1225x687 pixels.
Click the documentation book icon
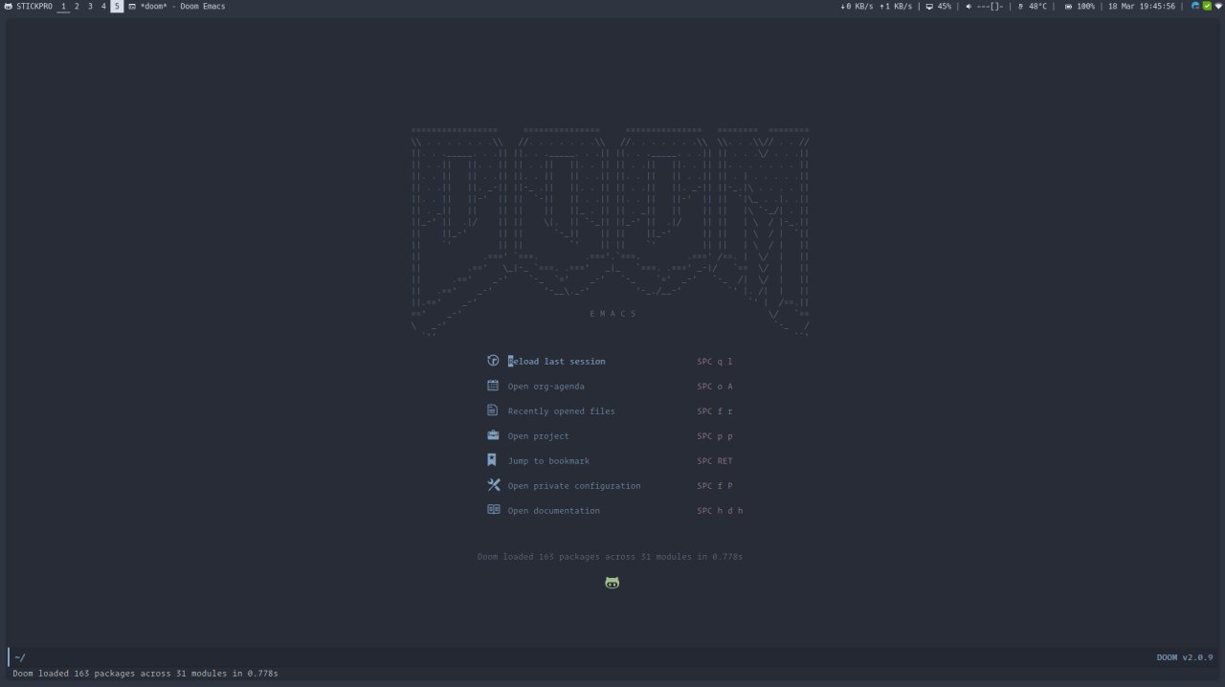click(x=494, y=510)
